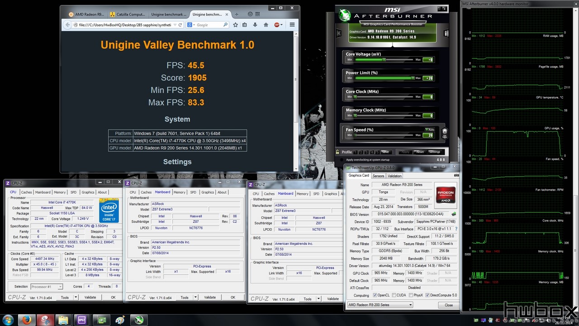The image size is (579, 326).
Task: Toggle the CUDA checkbox in GPU-Z
Action: pyautogui.click(x=393, y=295)
